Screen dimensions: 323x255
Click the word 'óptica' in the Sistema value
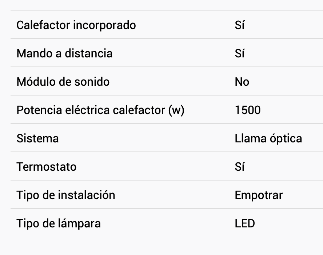pos(286,138)
